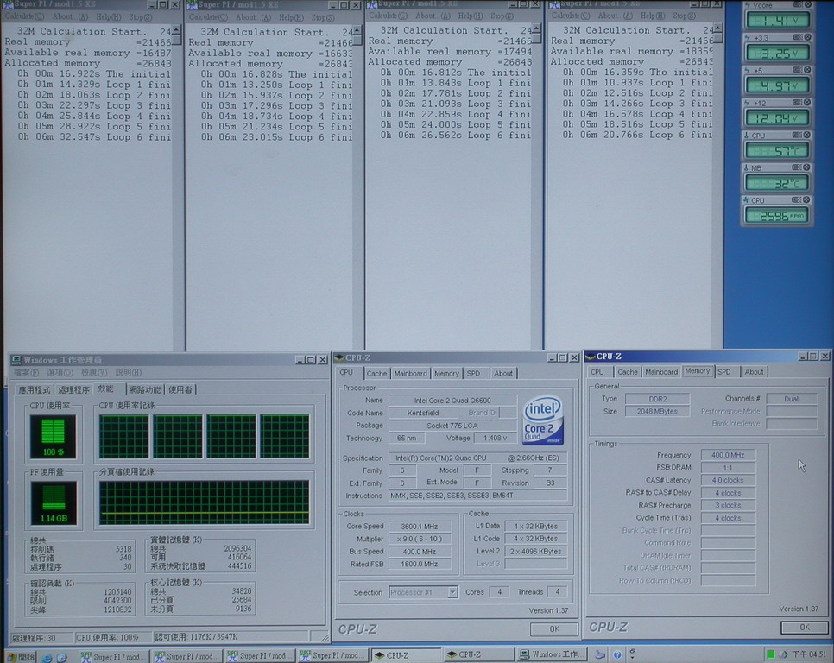Open settings icon on CPU temperature widget
This screenshot has height=663, width=834.
tap(797, 135)
